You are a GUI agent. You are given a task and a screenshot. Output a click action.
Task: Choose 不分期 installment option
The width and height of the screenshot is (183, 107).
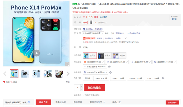[x=87, y=78]
